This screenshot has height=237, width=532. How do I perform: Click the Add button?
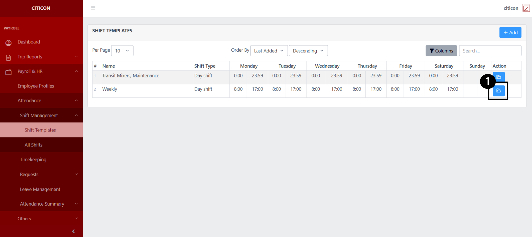tap(510, 33)
